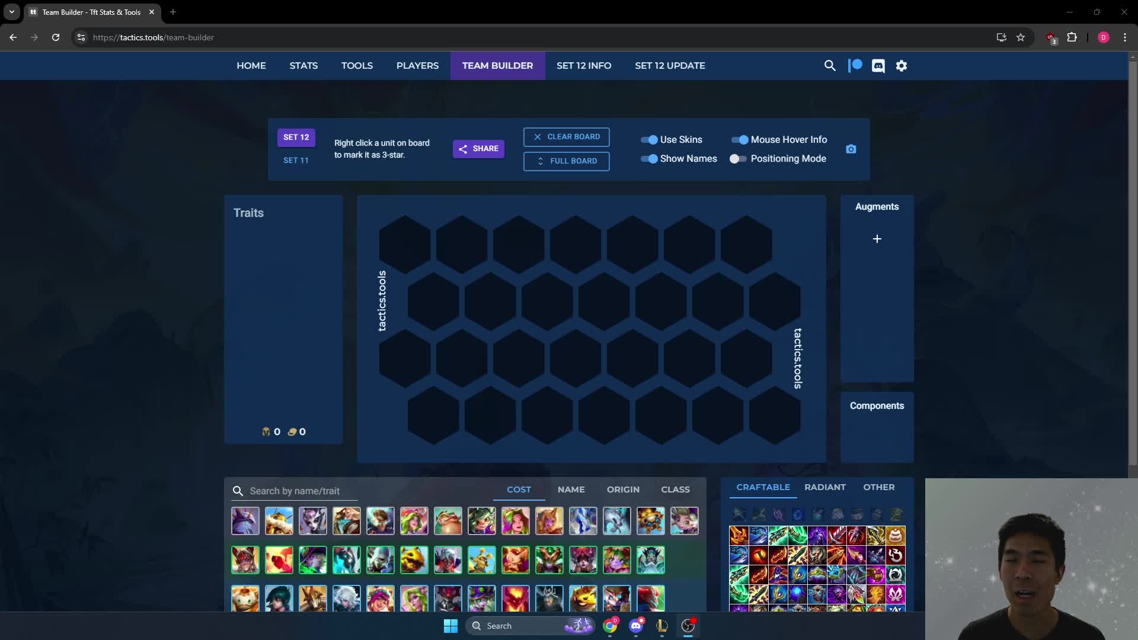Screen dimensions: 1138x640
Task: Choose the Ziggs champion portrait
Action: tap(651, 521)
